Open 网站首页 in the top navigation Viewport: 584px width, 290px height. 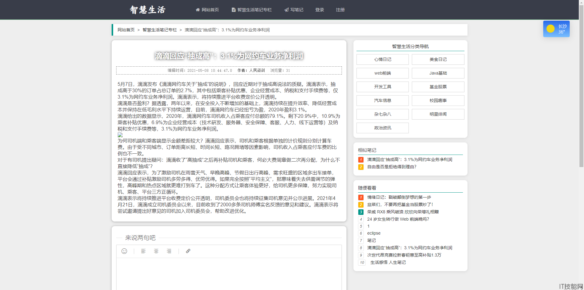click(x=207, y=10)
